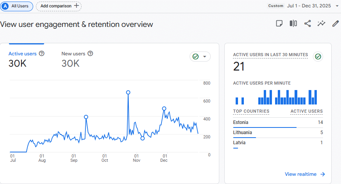Click the green check icon in realtime card
This screenshot has height=184, width=341.
coord(318,57)
